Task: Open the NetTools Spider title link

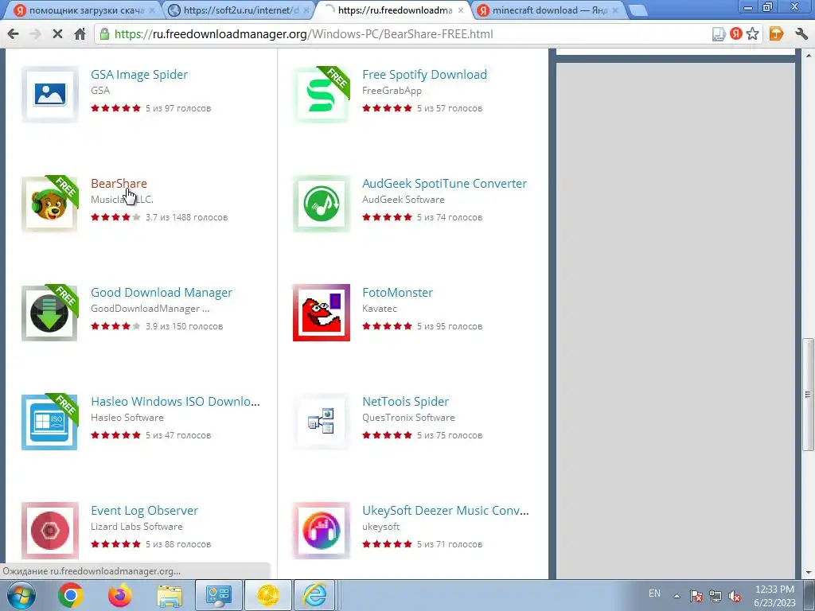Action: (x=405, y=402)
